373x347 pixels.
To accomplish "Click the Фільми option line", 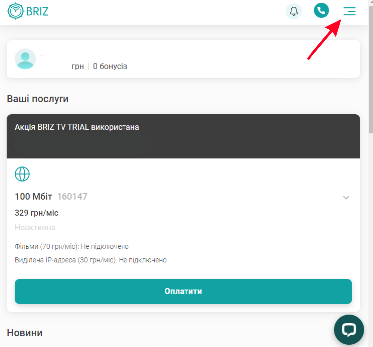I will point(72,246).
